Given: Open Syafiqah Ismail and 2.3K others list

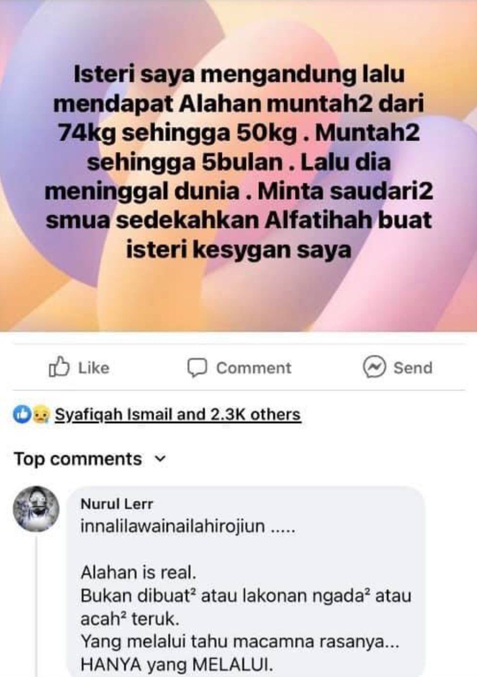Looking at the screenshot, I should (x=177, y=414).
